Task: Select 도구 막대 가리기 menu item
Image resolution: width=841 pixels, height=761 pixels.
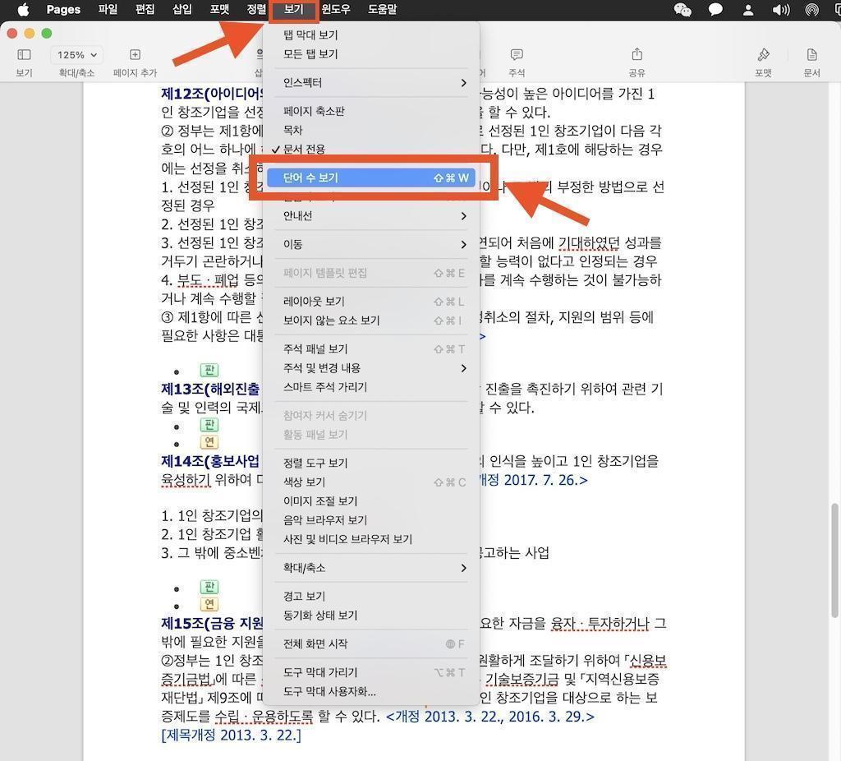Action: click(371, 672)
